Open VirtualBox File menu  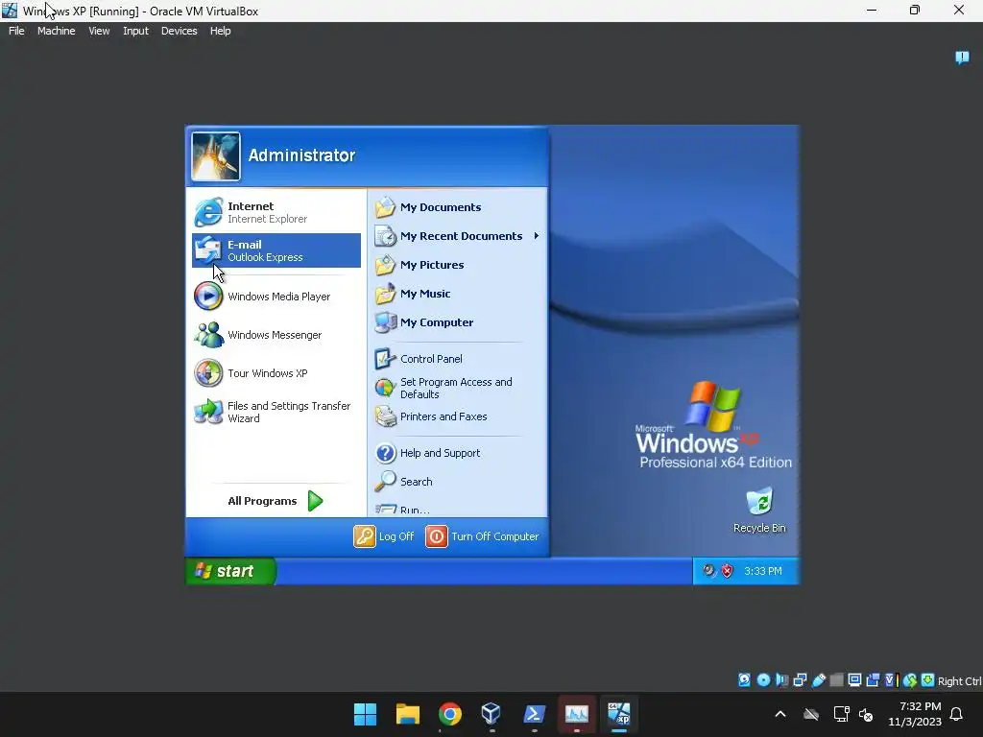point(16,31)
